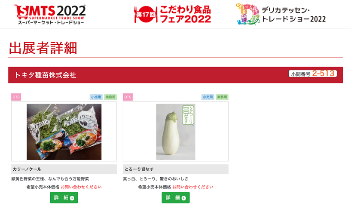Select the 業務用 tag above カリーノケール

[x=110, y=97]
